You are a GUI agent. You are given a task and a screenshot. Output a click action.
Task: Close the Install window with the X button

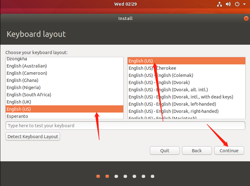pos(246,18)
